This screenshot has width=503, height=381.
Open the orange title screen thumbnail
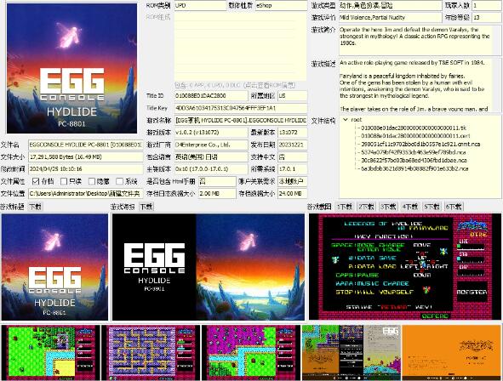[x=452, y=352]
